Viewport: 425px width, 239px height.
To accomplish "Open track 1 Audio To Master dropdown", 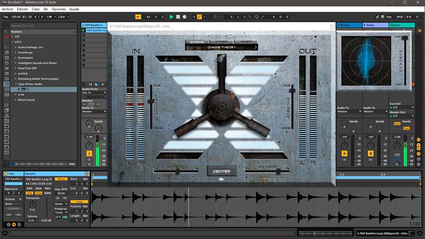I will [x=94, y=112].
